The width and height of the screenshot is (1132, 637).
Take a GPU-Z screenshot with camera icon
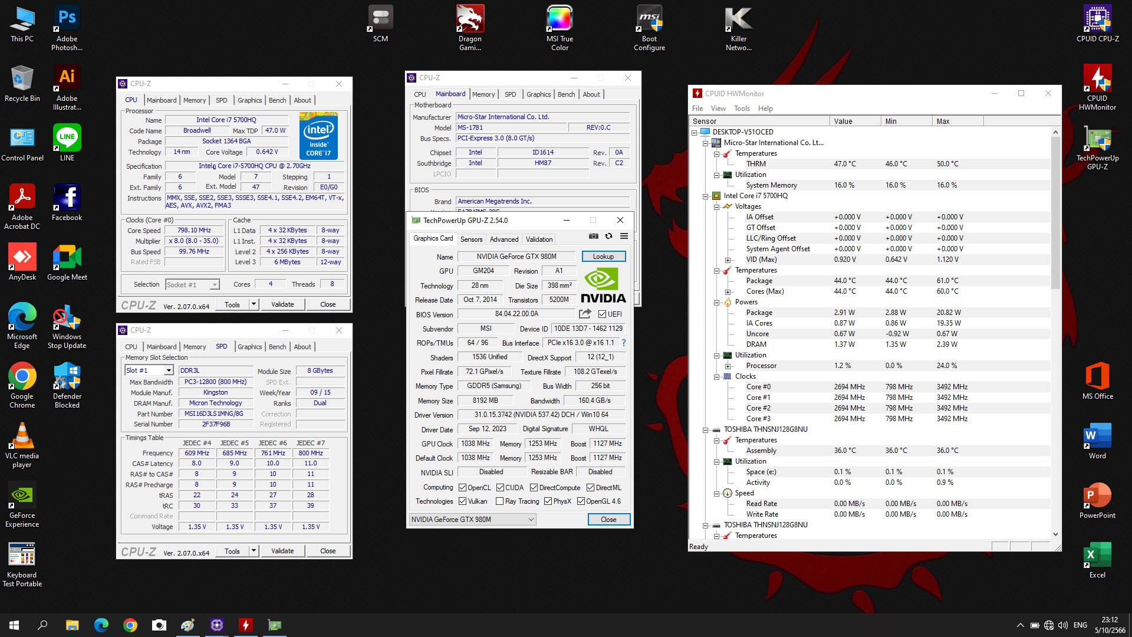click(x=593, y=236)
